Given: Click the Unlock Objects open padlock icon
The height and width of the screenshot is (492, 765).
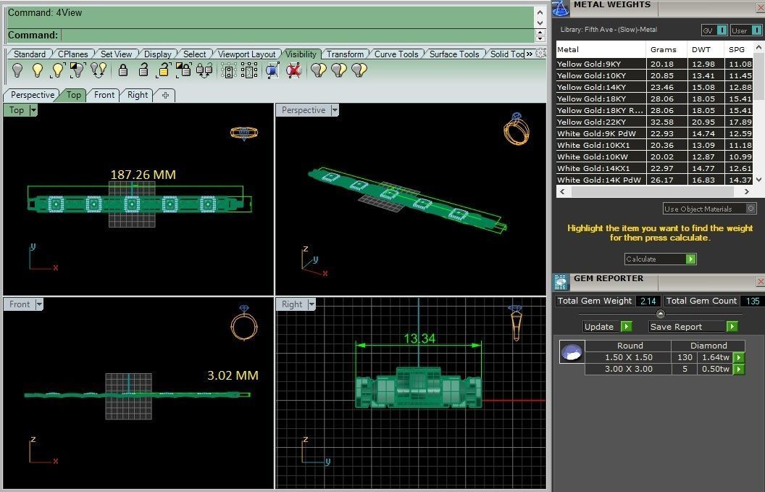Looking at the screenshot, I should click(143, 70).
